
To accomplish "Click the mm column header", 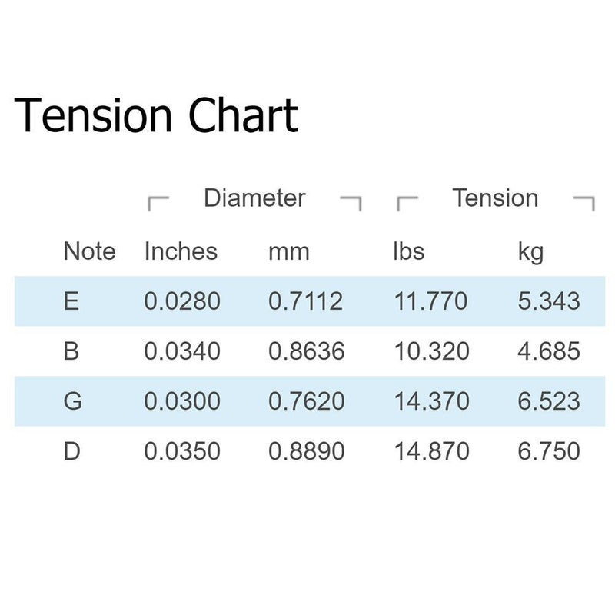I will (289, 252).
